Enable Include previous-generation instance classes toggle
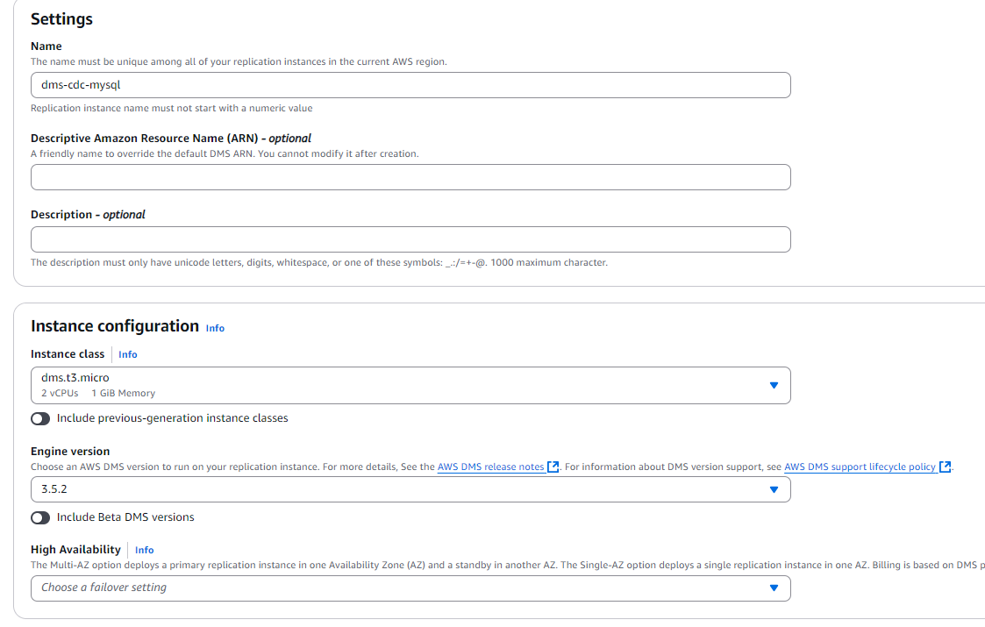 coord(40,418)
